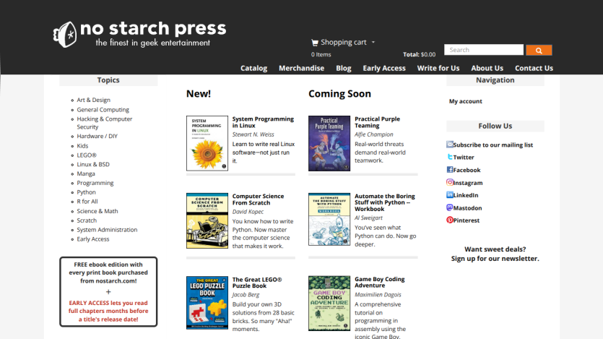The height and width of the screenshot is (339, 603).
Task: Open the System Administration topic
Action: pos(107,230)
